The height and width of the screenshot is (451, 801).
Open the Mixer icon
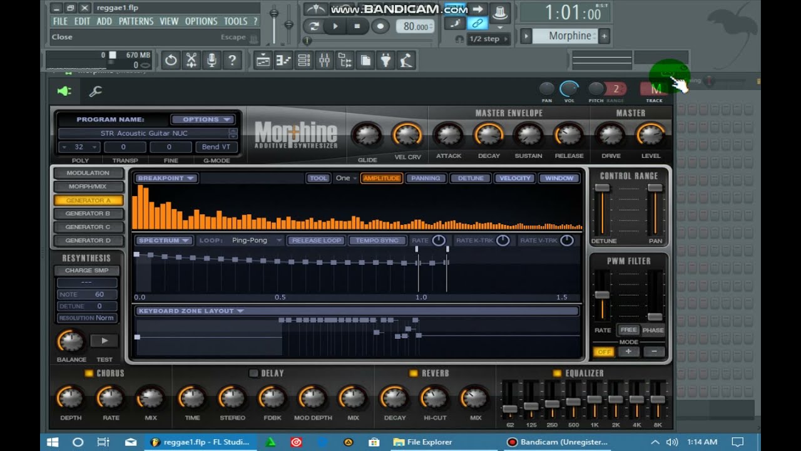point(324,60)
